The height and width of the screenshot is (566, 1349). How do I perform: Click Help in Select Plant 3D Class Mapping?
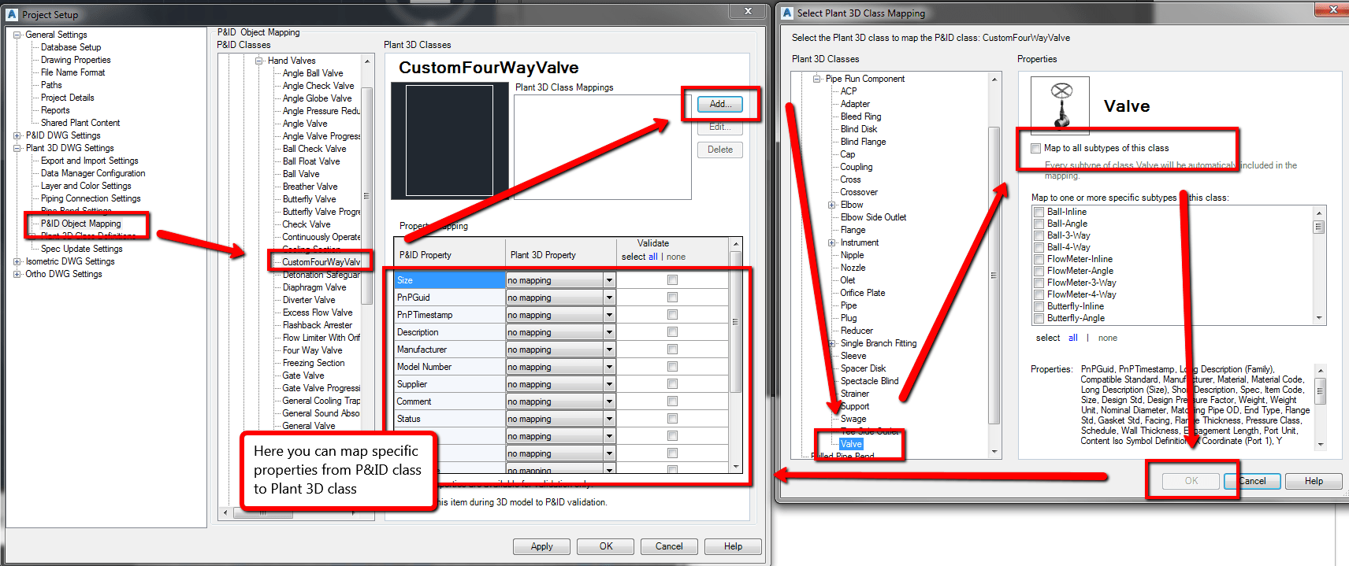point(1314,481)
